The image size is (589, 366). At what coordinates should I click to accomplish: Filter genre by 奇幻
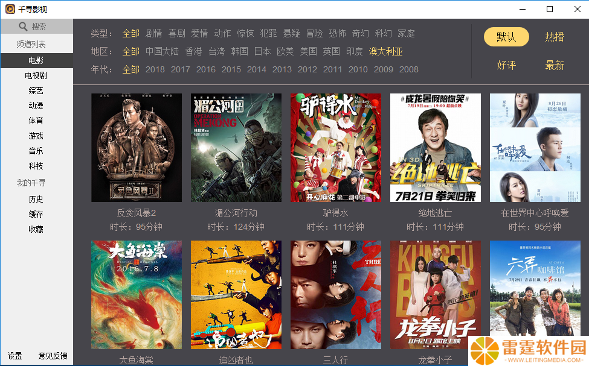click(x=360, y=33)
